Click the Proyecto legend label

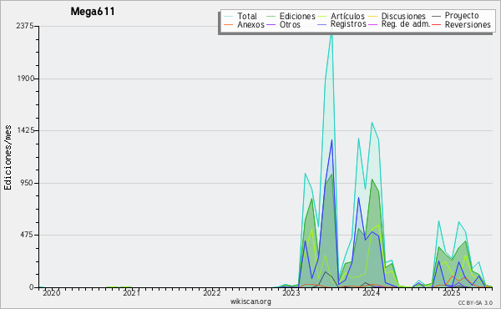(462, 16)
